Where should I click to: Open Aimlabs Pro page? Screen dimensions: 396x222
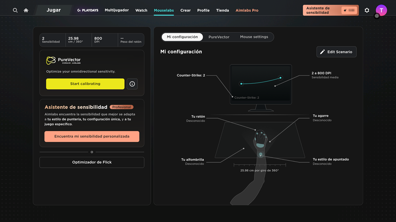[x=247, y=10]
